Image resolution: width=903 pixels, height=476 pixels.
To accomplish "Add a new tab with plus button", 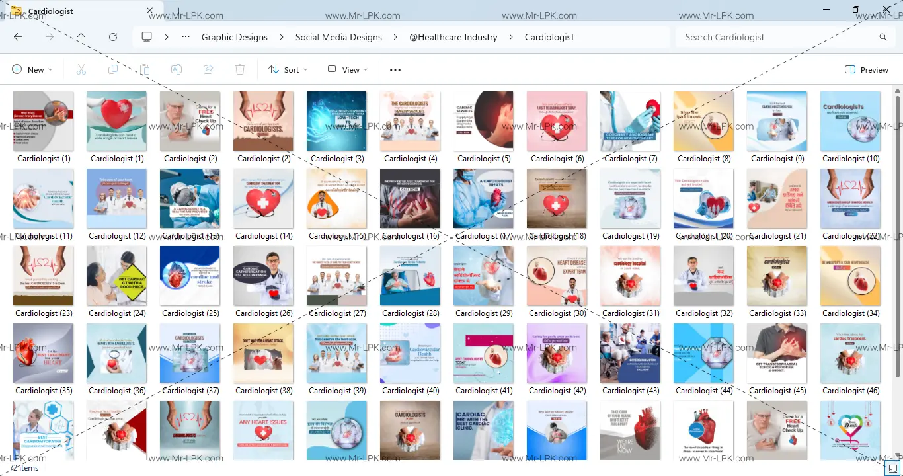I will [178, 11].
